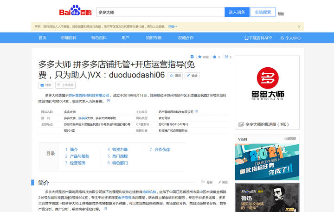Click the 收藏 star icon
The height and width of the screenshot is (212, 334).
[199, 57]
